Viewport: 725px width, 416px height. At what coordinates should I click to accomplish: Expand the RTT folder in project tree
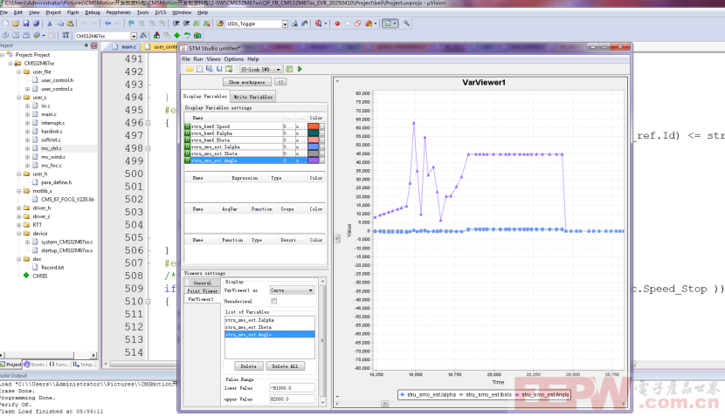[19, 225]
